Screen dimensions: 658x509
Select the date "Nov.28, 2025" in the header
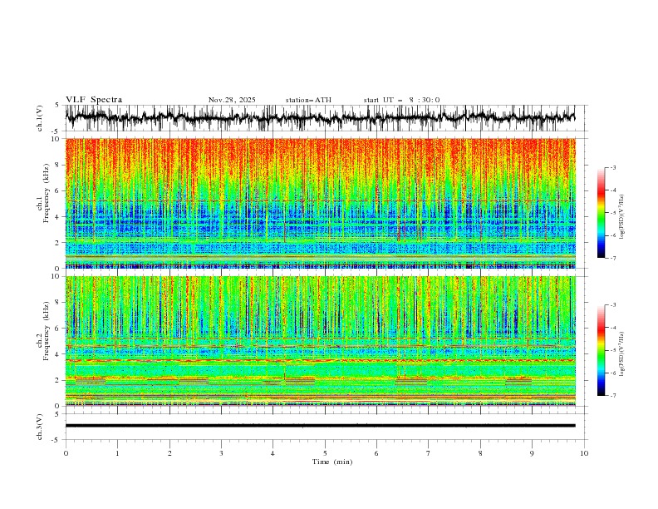[232, 100]
